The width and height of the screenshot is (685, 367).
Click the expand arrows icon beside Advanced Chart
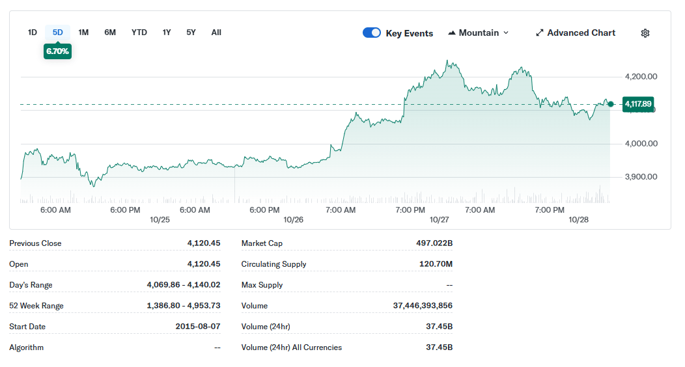click(x=539, y=33)
